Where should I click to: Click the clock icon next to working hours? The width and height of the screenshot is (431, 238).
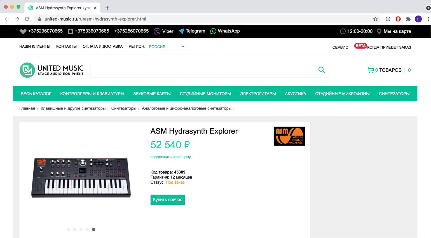(343, 31)
